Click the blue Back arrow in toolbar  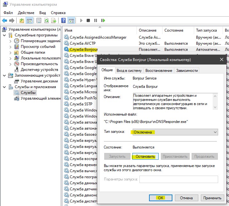pyautogui.click(x=4, y=20)
